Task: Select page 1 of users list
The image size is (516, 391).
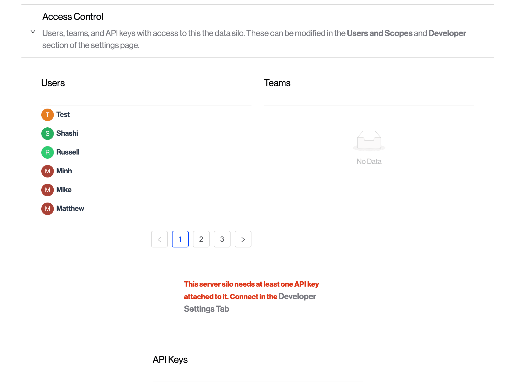Action: click(180, 239)
